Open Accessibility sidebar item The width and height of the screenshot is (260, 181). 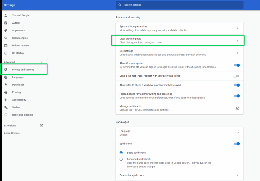pos(19,100)
